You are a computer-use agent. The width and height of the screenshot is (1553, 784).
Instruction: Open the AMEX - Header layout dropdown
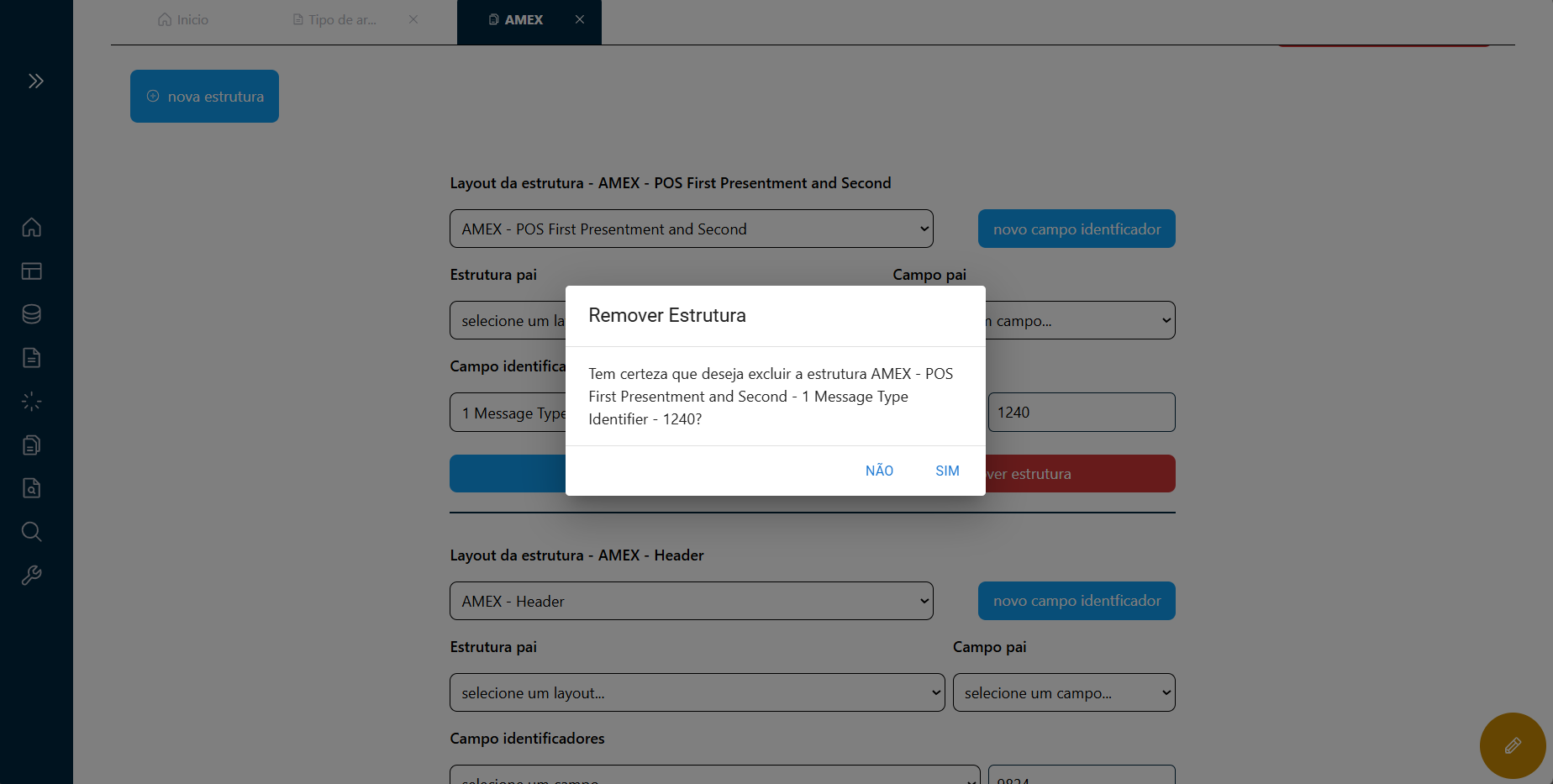[x=691, y=601]
